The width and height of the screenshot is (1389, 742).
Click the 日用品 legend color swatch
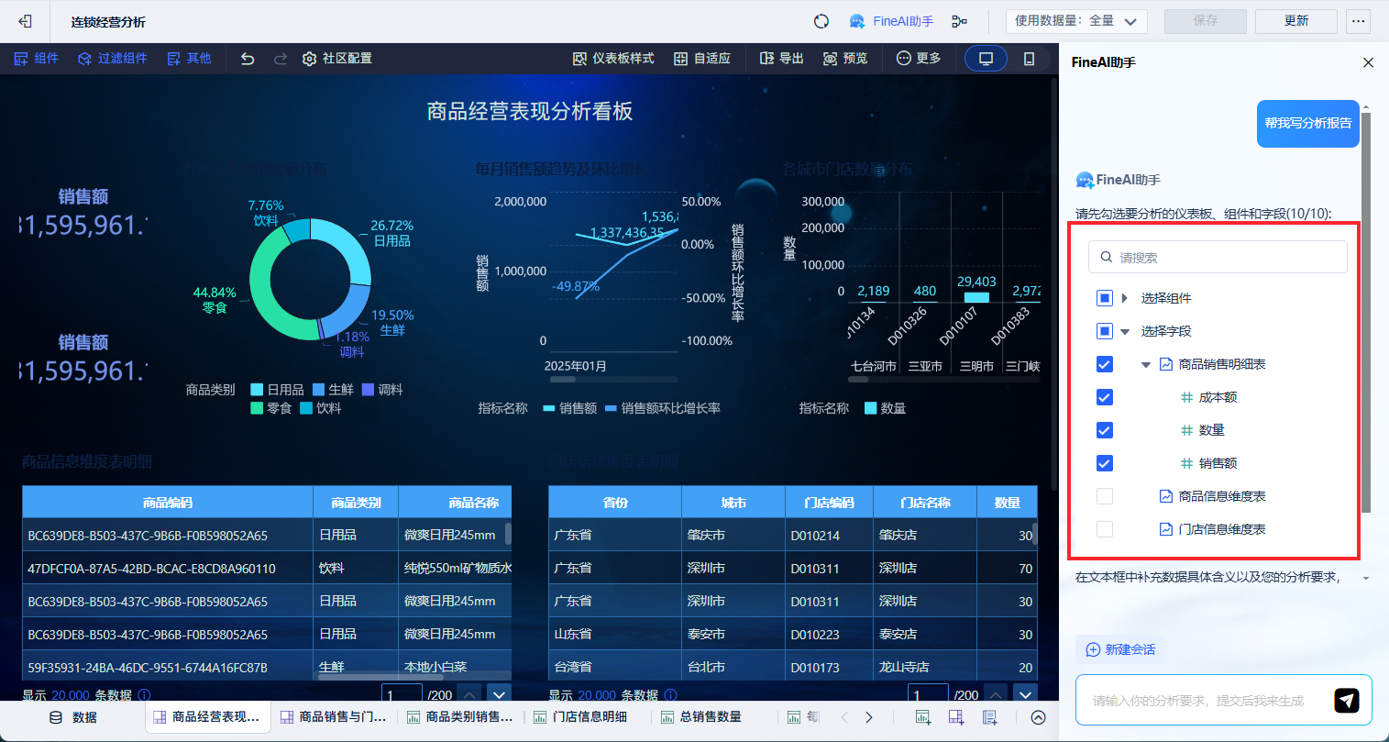(257, 390)
